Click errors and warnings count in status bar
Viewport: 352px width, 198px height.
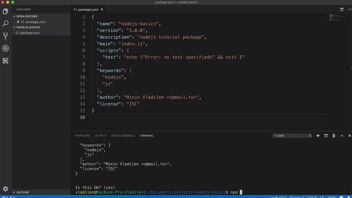(9, 197)
